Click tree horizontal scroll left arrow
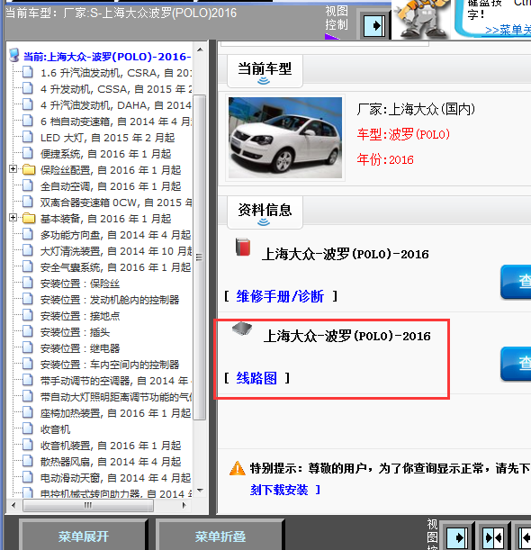Image resolution: width=531 pixels, height=550 pixels. (13, 506)
